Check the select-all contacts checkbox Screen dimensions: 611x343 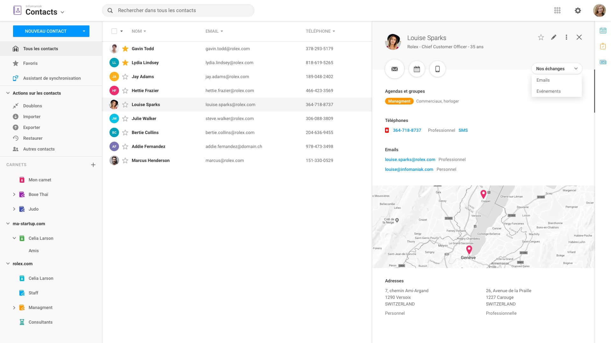pos(114,31)
